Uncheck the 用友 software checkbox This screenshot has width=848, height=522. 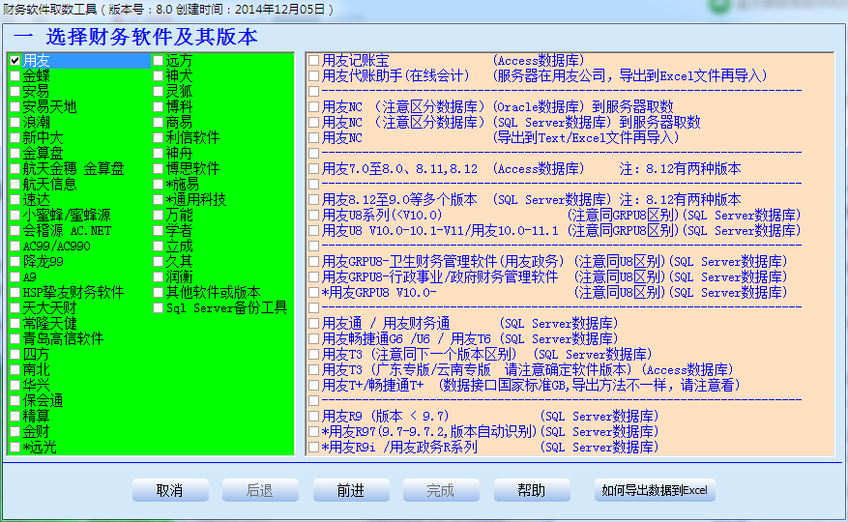pos(15,61)
